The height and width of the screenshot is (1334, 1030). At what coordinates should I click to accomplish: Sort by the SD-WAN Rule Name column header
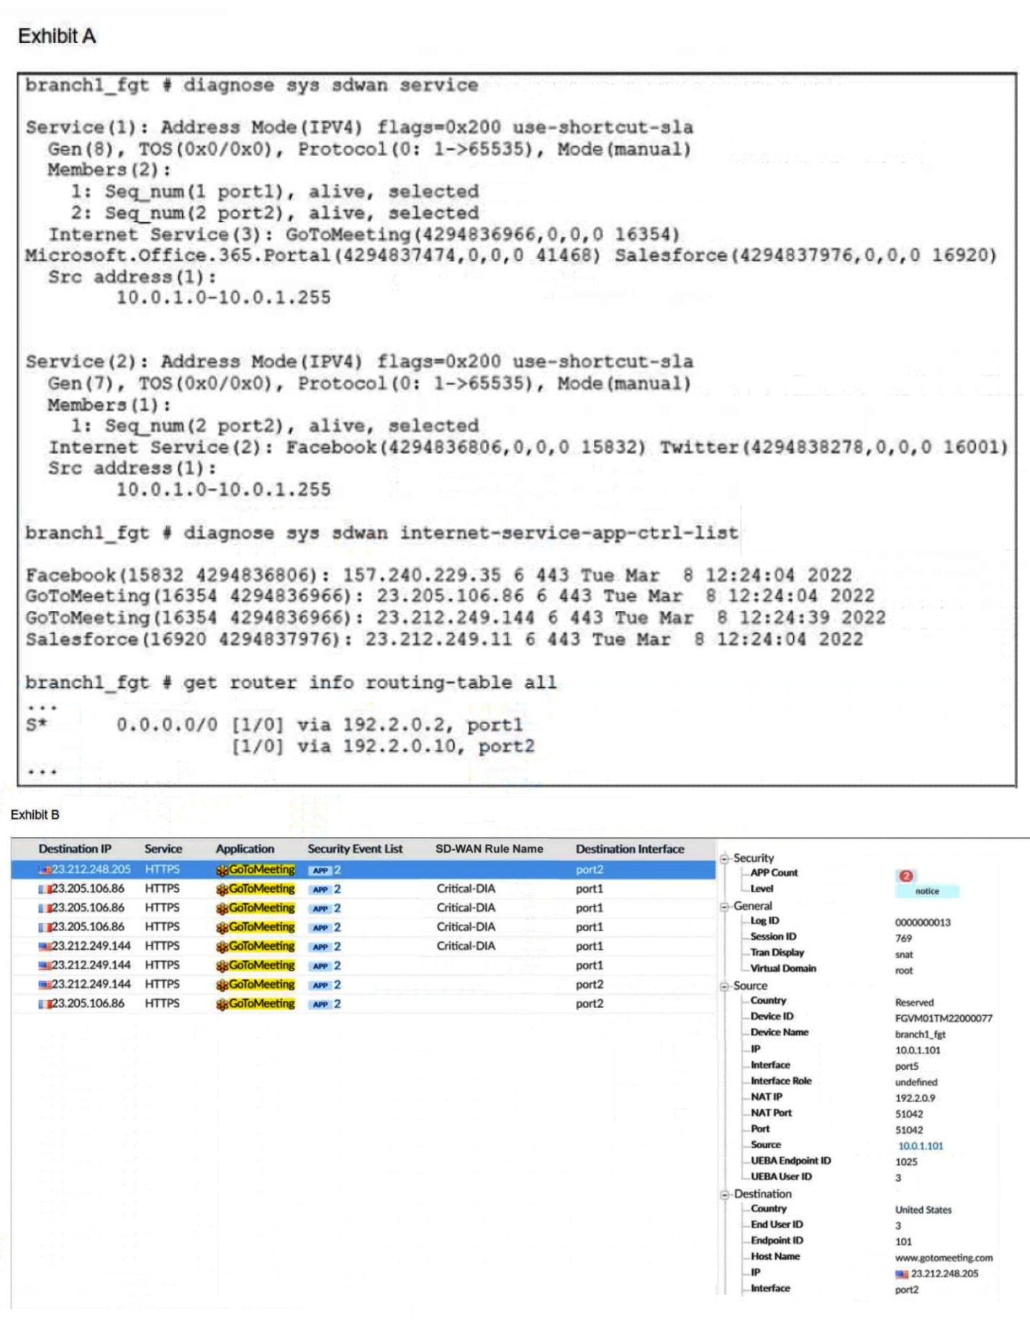(x=489, y=849)
